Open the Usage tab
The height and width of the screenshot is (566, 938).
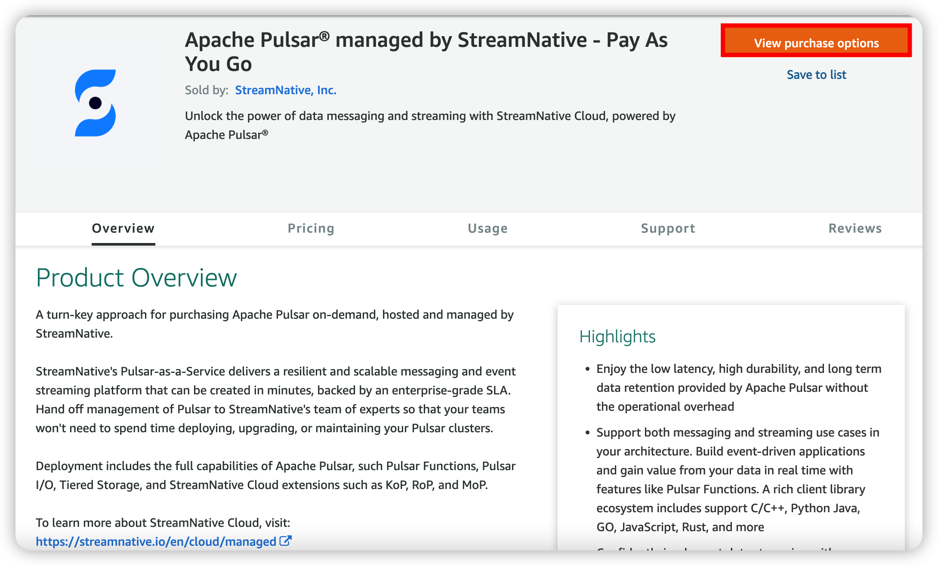click(488, 228)
